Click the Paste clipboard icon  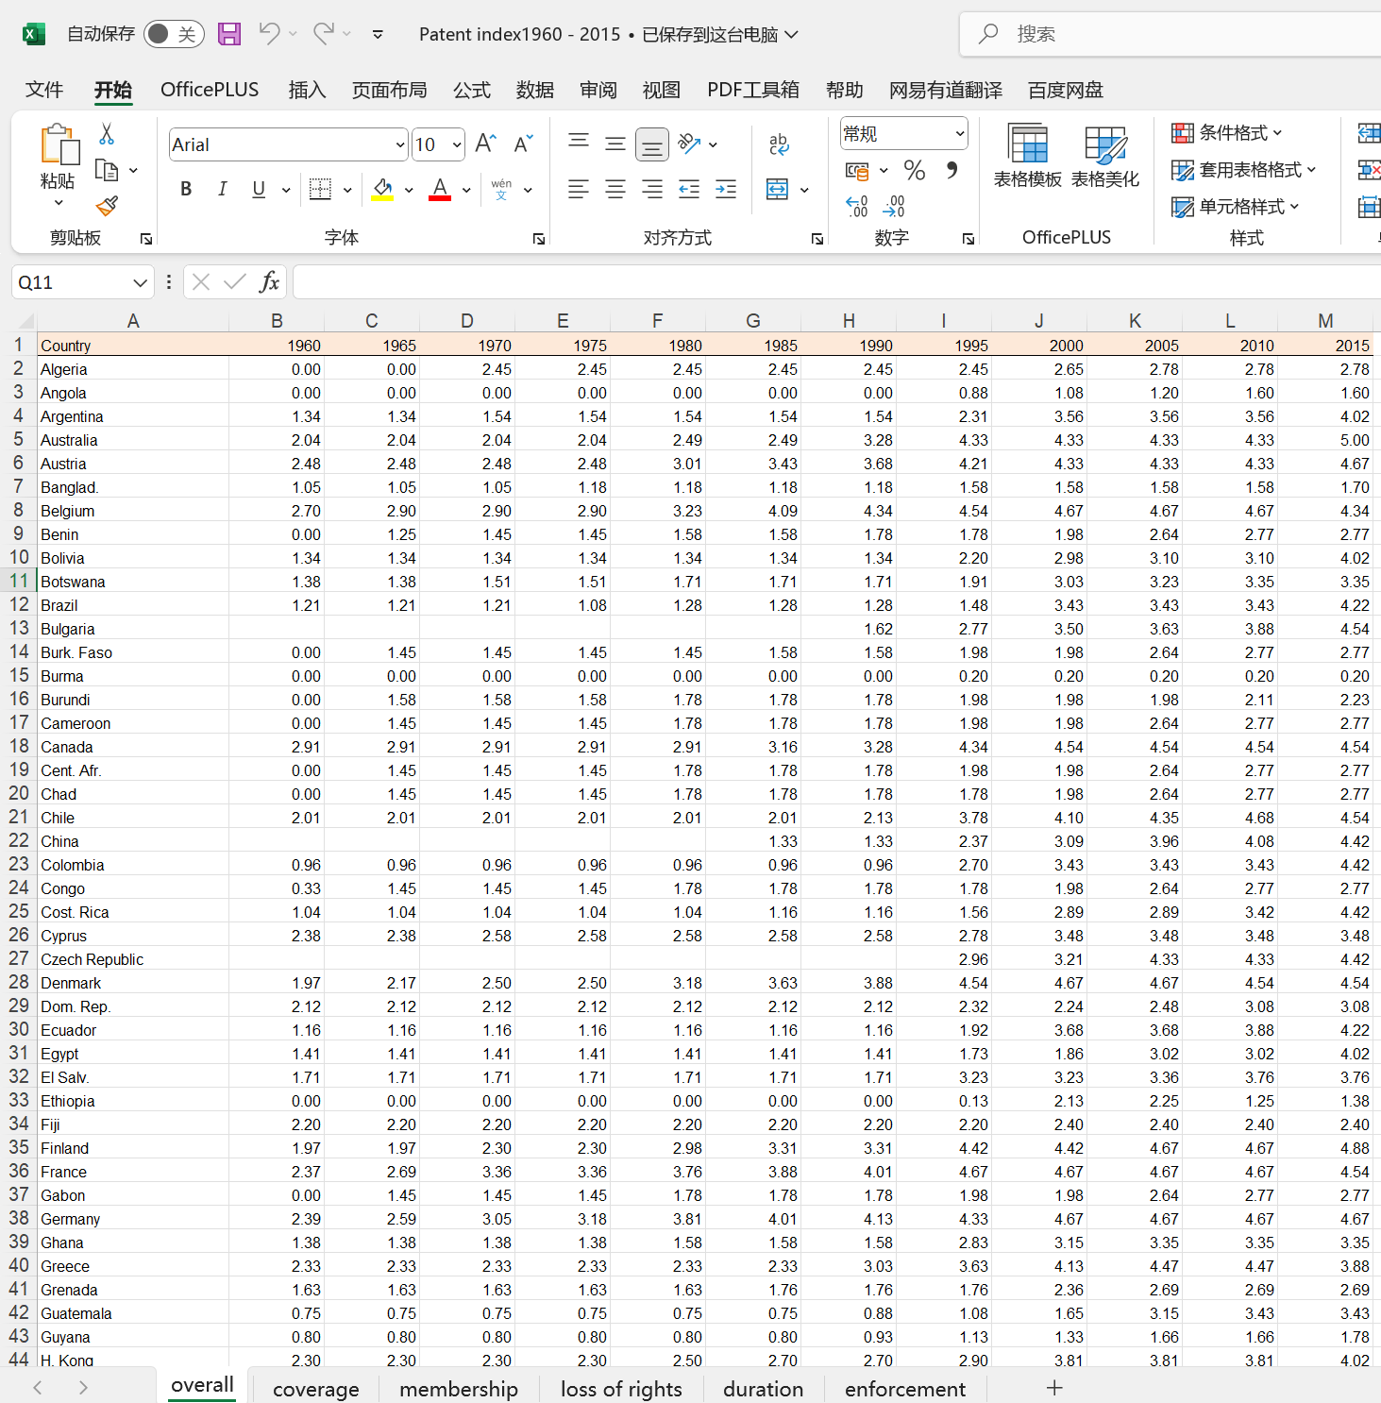[59, 144]
